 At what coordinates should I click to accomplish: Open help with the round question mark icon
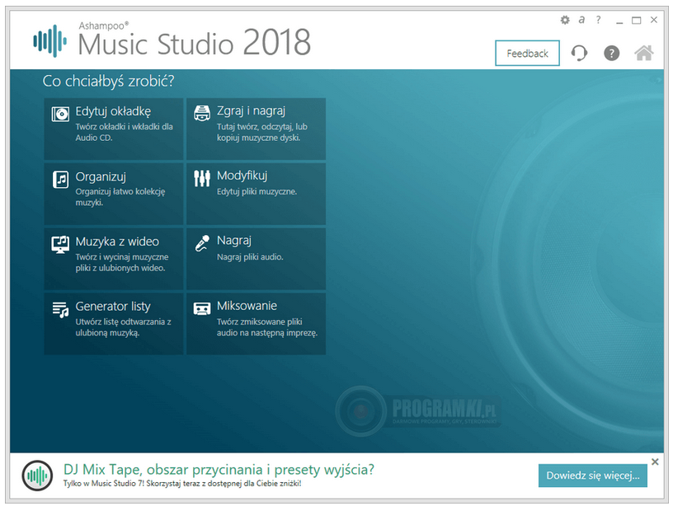[612, 54]
